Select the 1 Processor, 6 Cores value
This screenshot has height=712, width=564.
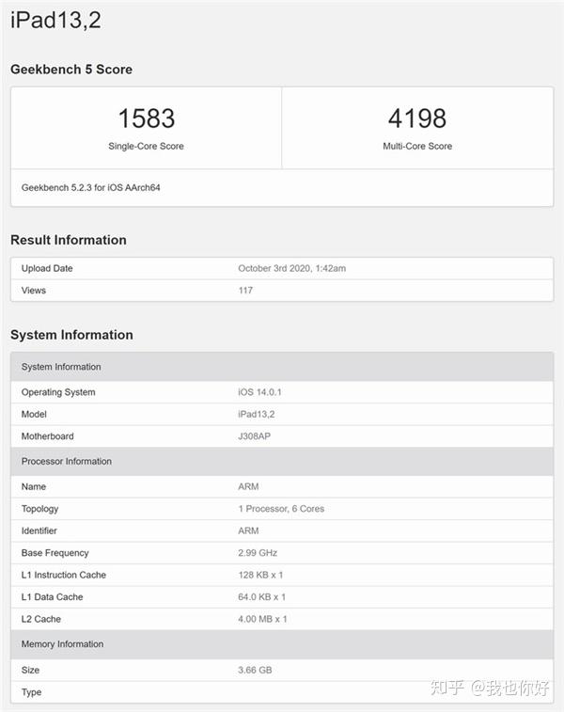click(281, 509)
